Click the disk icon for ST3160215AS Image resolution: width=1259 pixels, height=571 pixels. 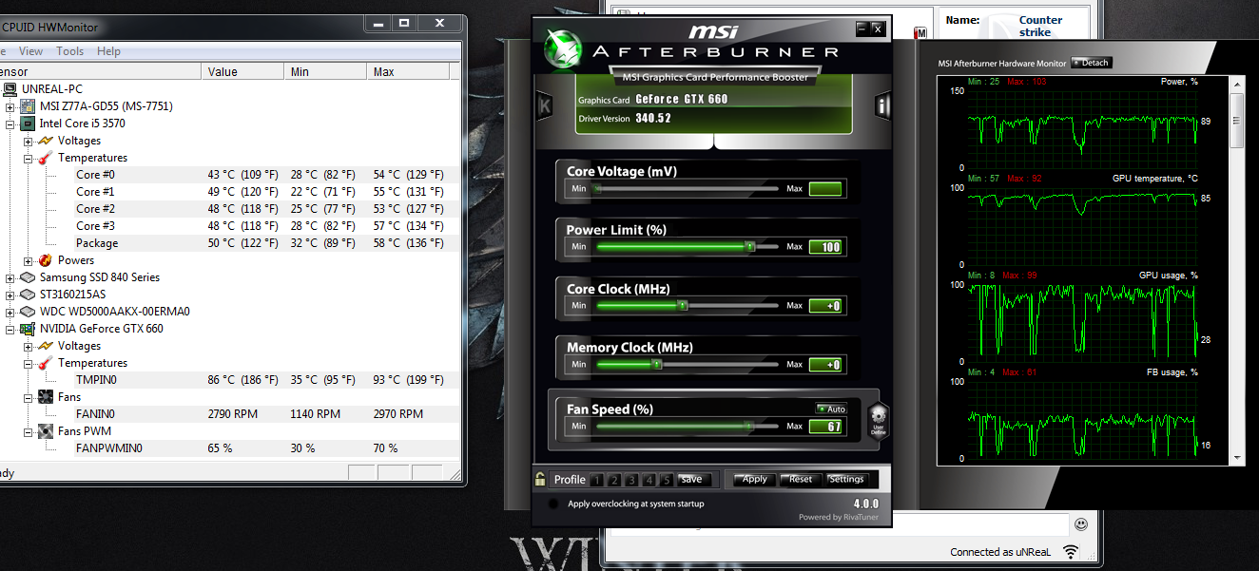28,295
